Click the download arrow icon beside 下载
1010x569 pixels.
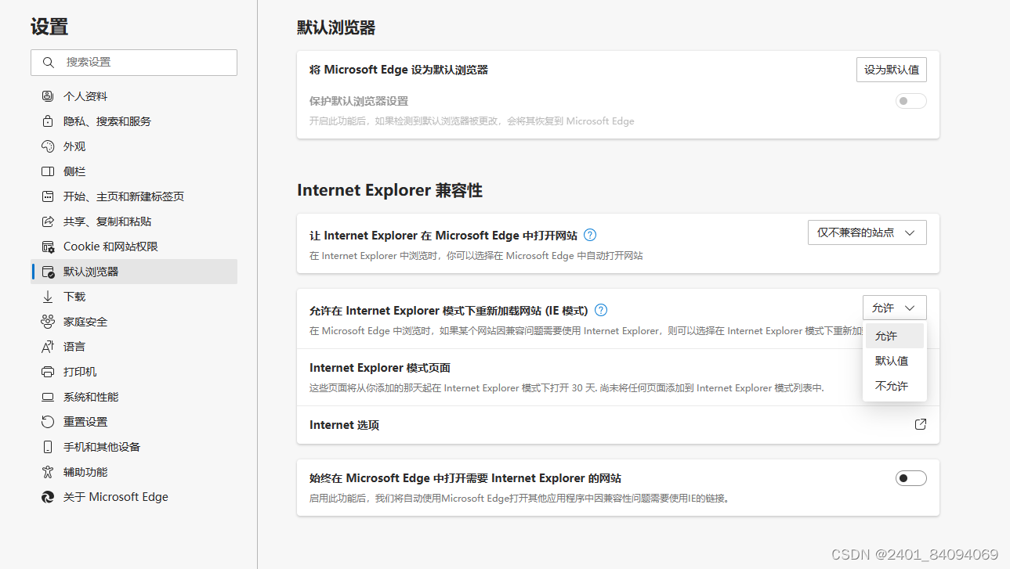(48, 297)
